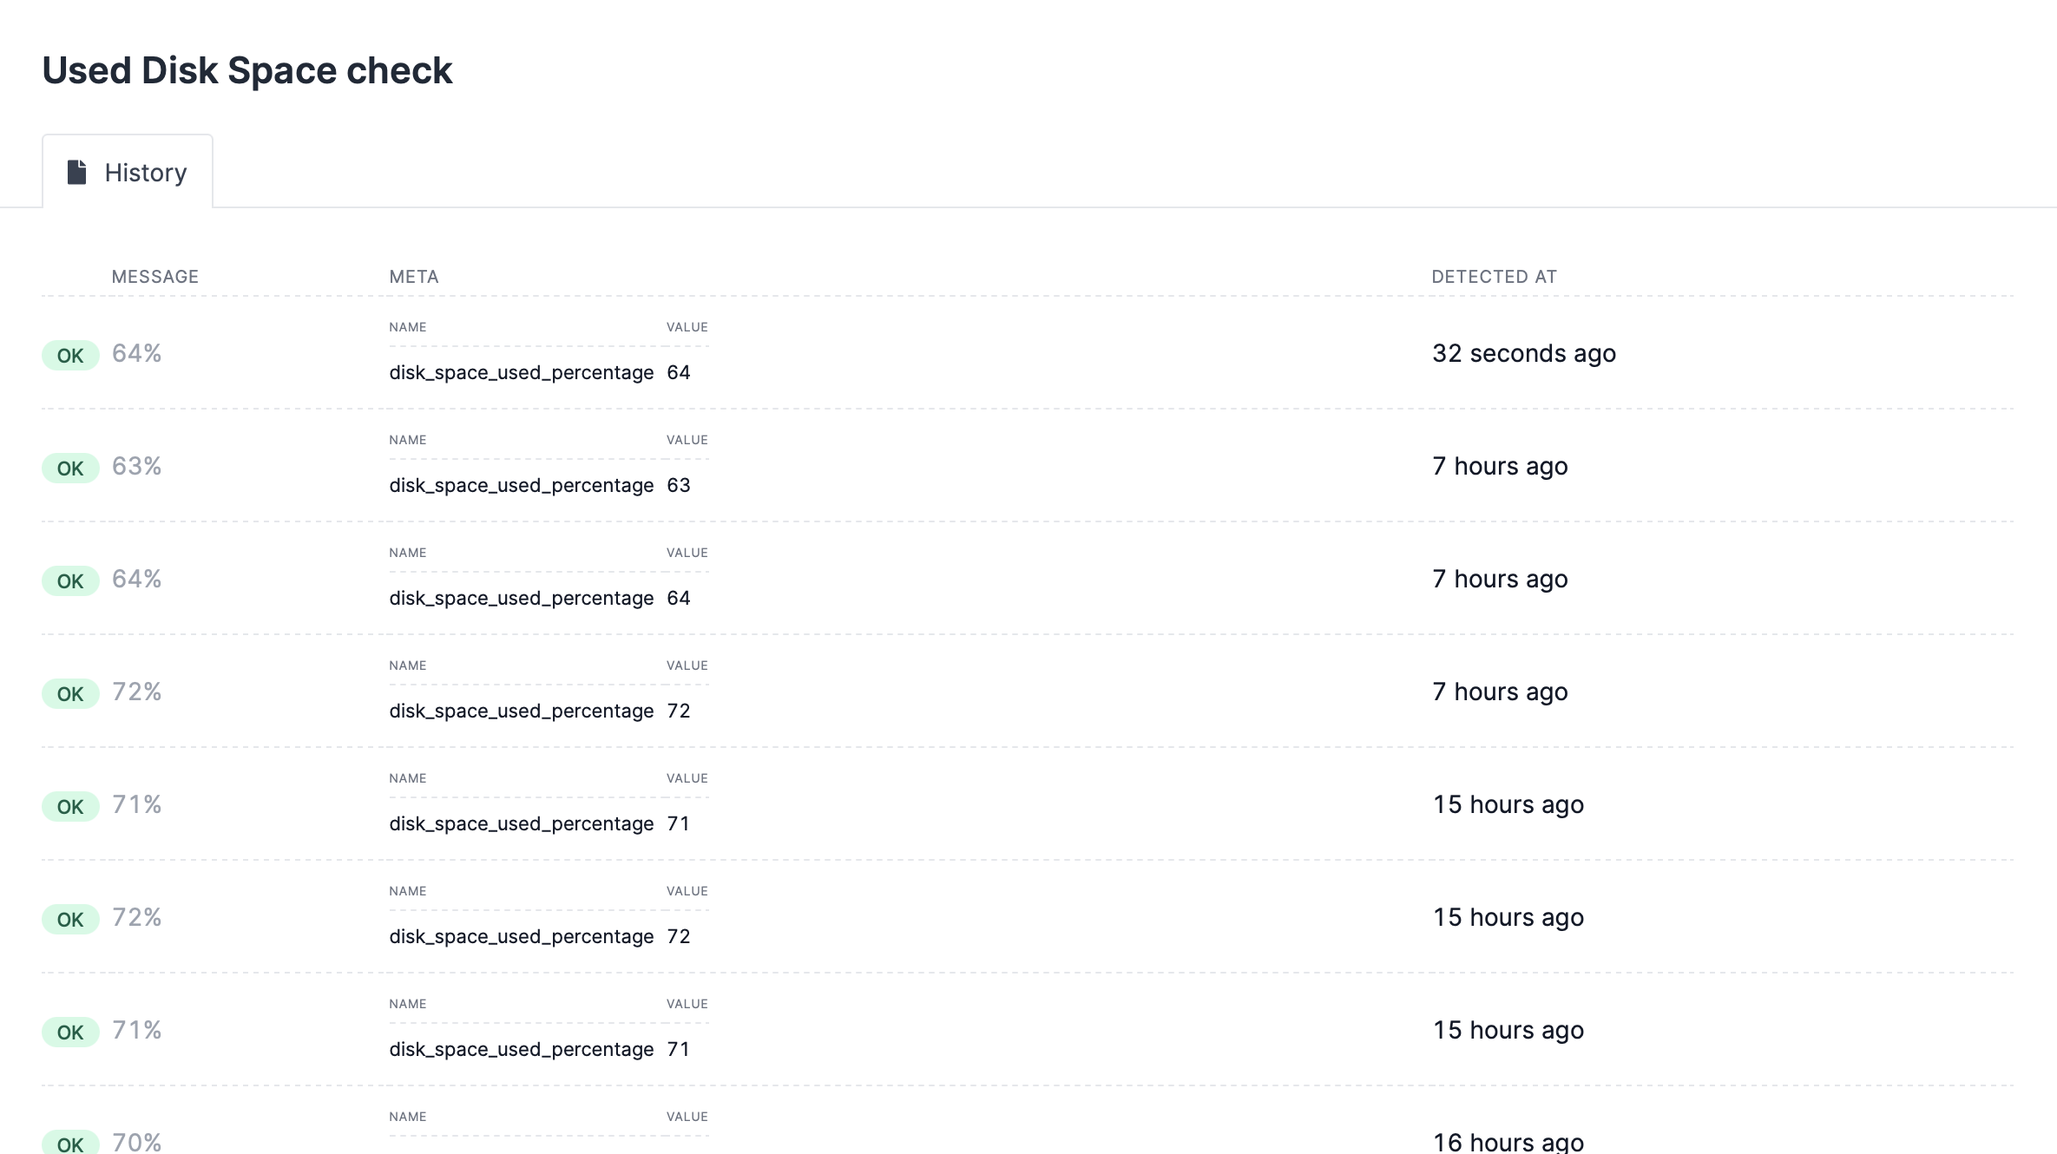Click the OK badge beside the 63% message

click(x=70, y=468)
